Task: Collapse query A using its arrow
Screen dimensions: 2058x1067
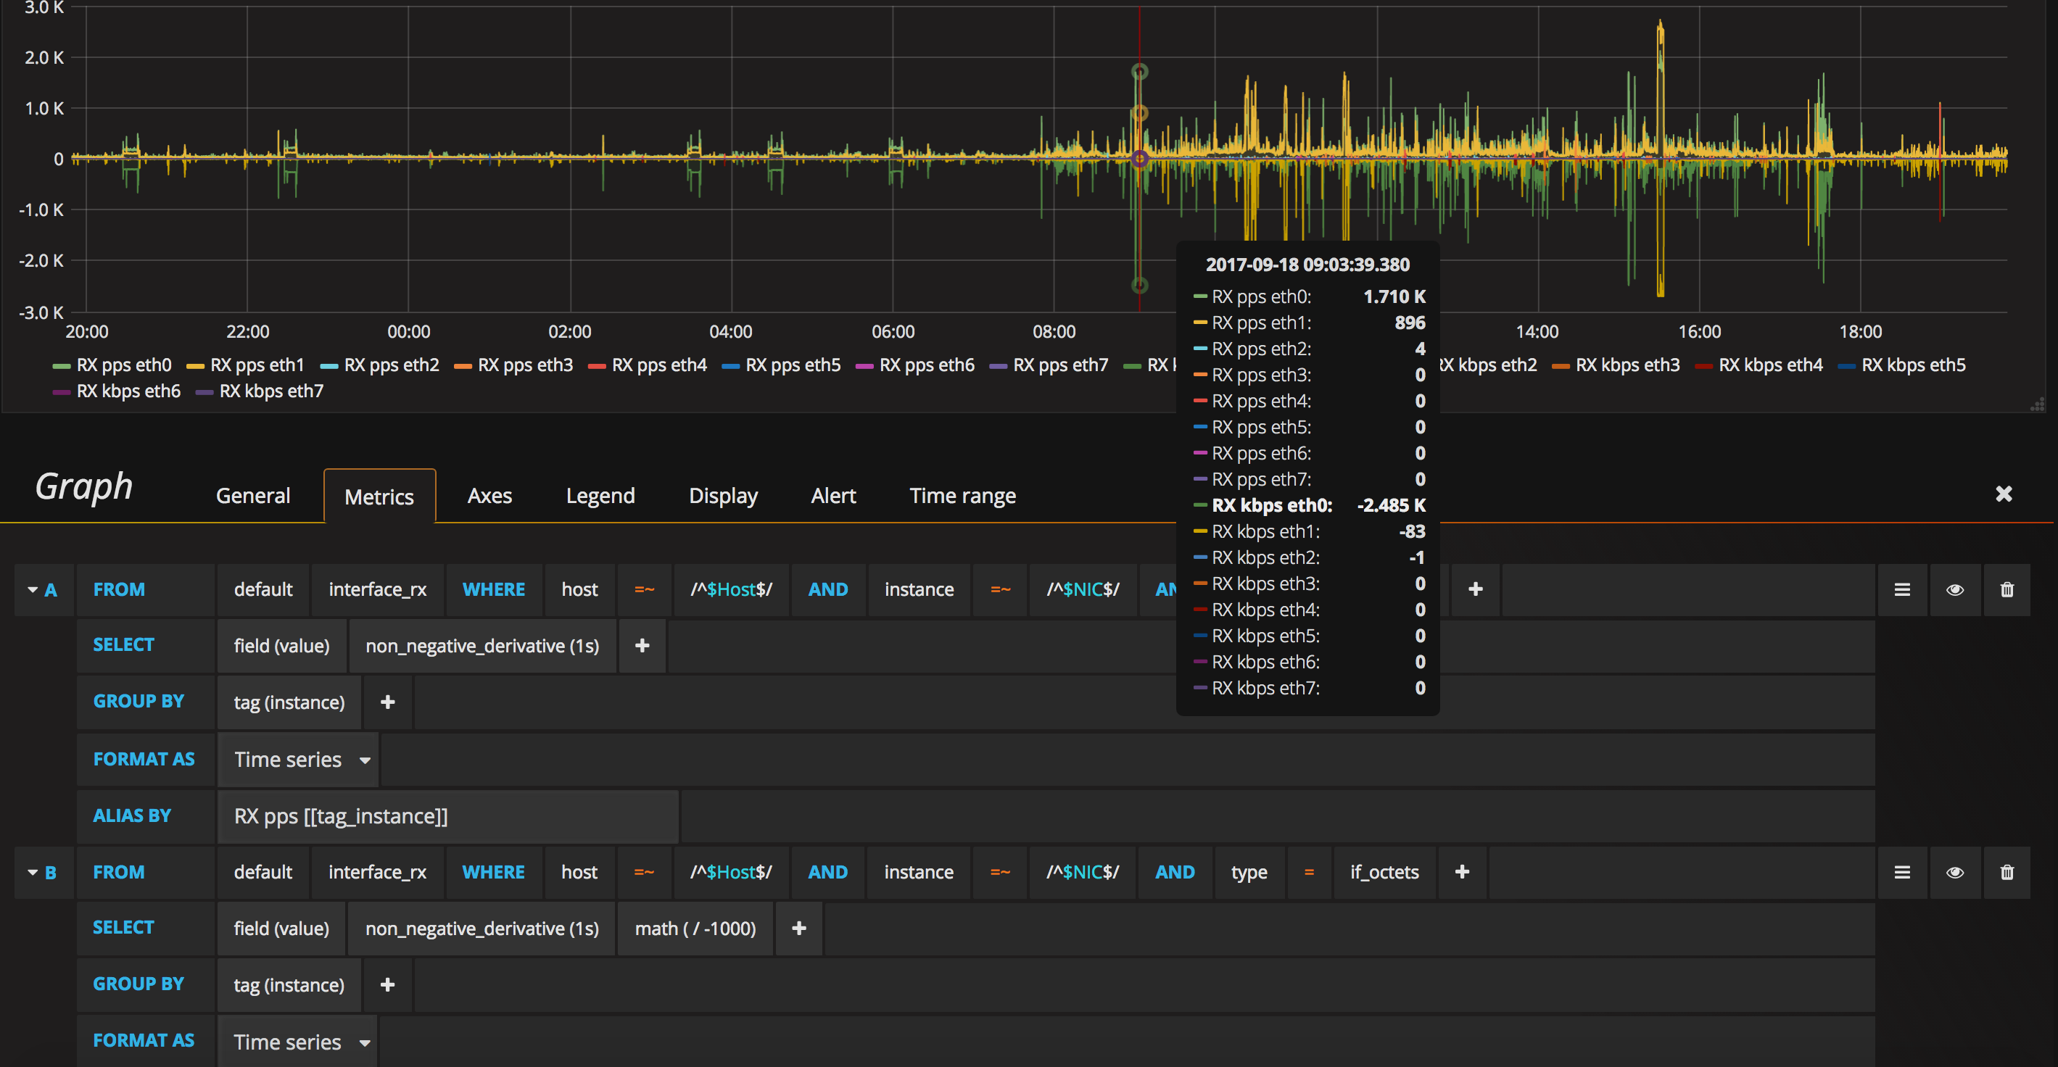Action: pos(33,589)
